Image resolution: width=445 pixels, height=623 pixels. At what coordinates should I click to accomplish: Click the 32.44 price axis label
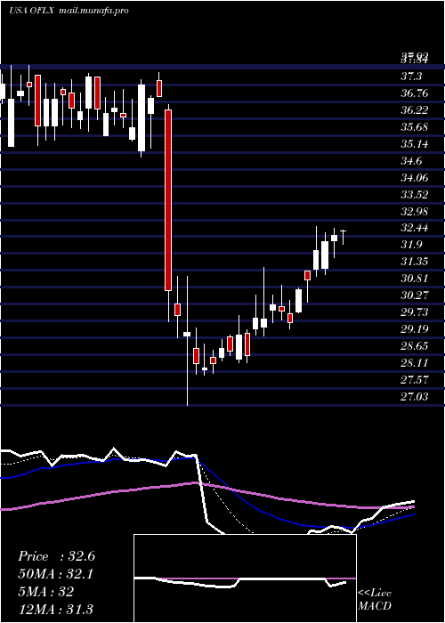coord(415,228)
